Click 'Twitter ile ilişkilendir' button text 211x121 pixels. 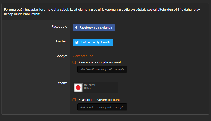click(95, 42)
